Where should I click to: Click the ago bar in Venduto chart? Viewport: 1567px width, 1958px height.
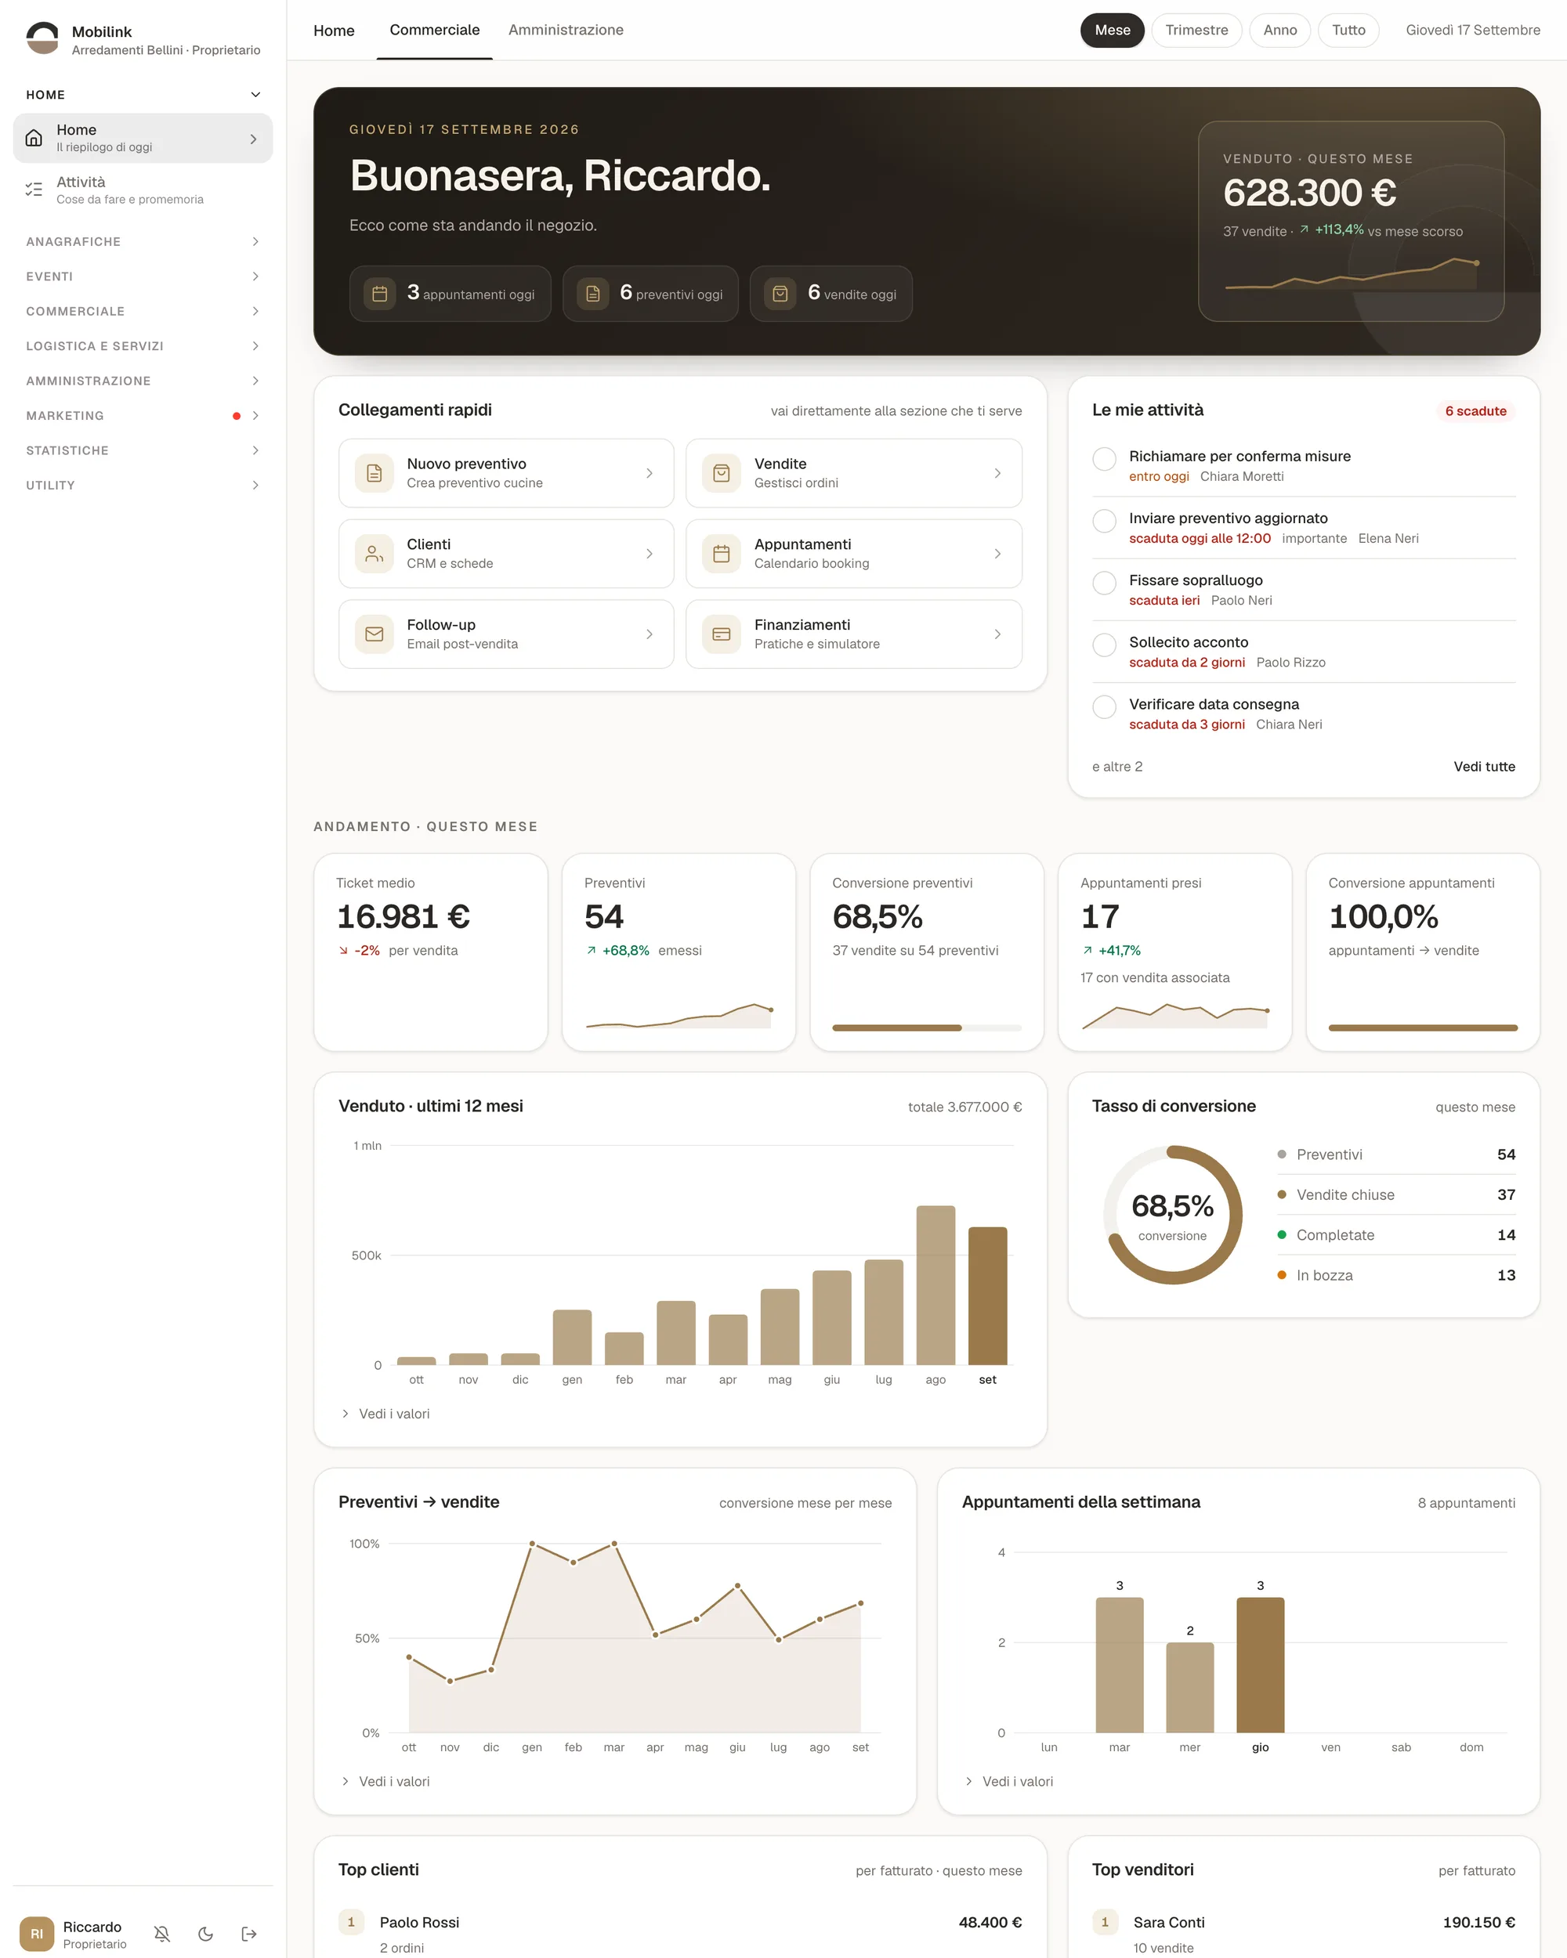point(935,1285)
